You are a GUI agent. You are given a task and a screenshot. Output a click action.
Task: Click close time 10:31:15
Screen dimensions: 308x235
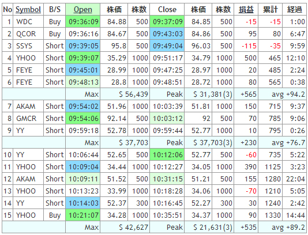[x=167, y=179]
